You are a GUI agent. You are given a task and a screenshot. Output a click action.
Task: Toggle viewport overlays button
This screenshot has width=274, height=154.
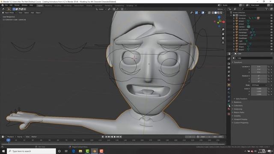[203, 13]
